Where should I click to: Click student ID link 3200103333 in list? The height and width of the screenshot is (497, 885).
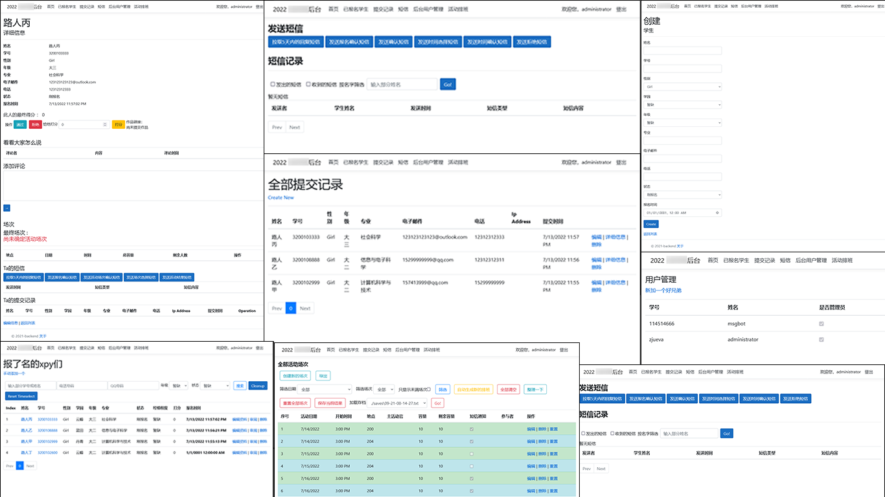tap(47, 419)
